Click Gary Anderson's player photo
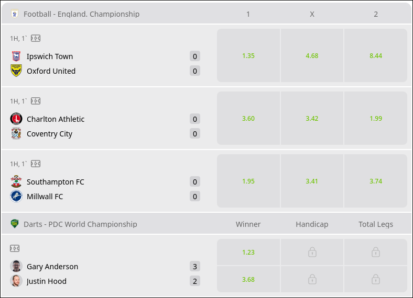The height and width of the screenshot is (298, 413). 16,267
